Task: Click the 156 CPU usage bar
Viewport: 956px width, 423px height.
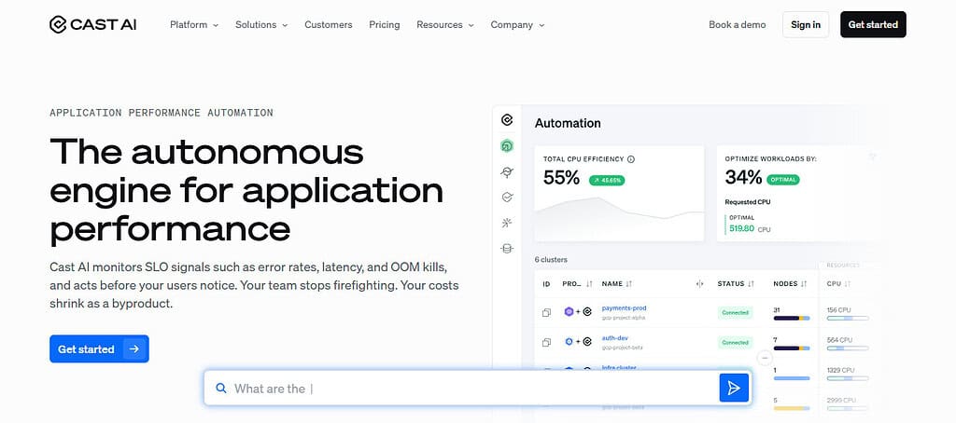Action: pos(848,319)
